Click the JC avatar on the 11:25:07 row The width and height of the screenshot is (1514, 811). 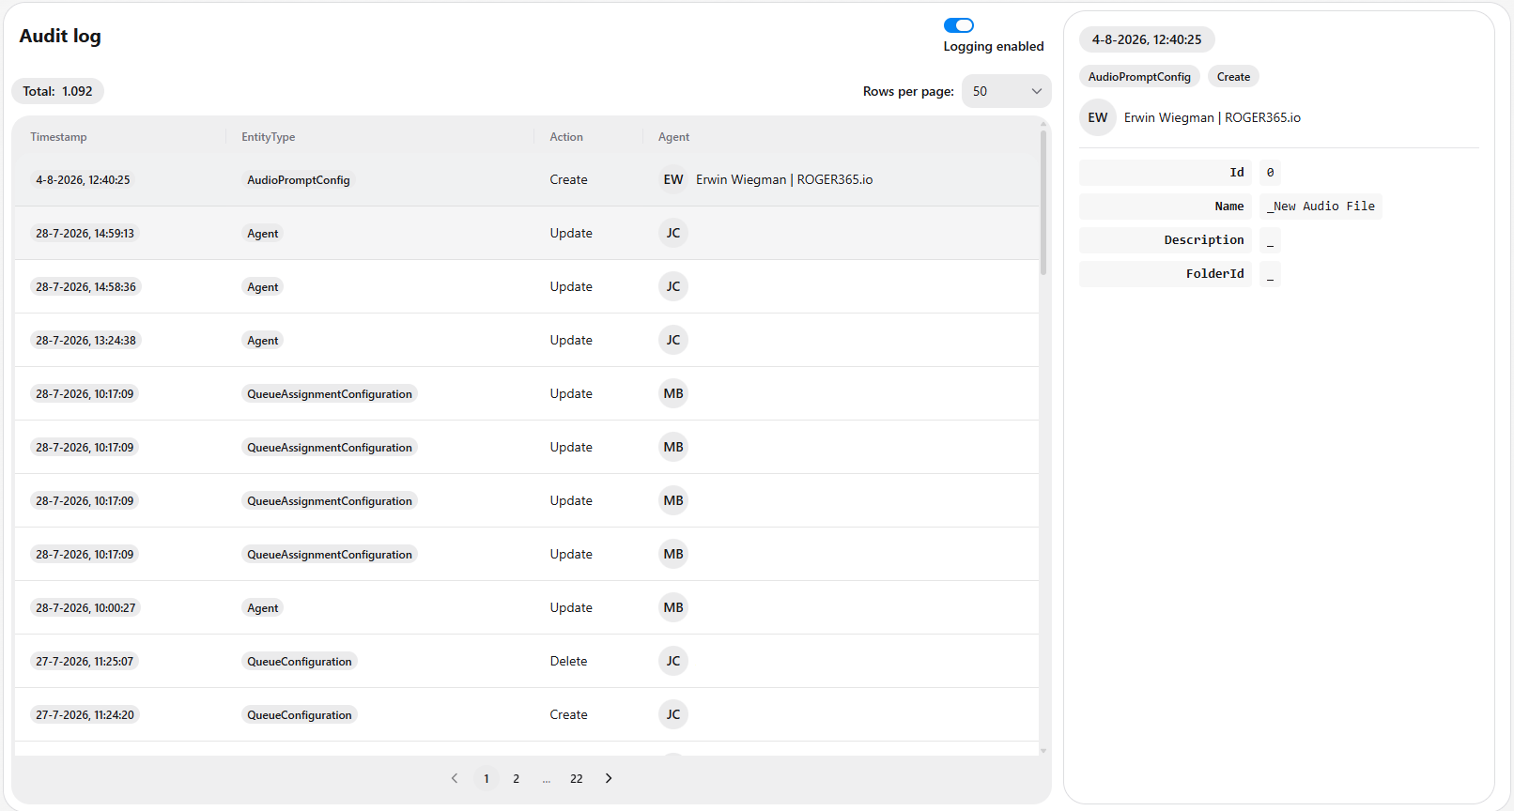pyautogui.click(x=673, y=661)
